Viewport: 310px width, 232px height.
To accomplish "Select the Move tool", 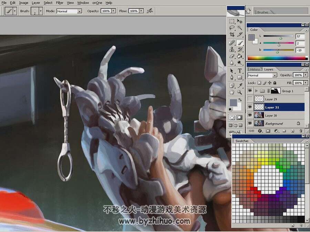I will click(240, 21).
